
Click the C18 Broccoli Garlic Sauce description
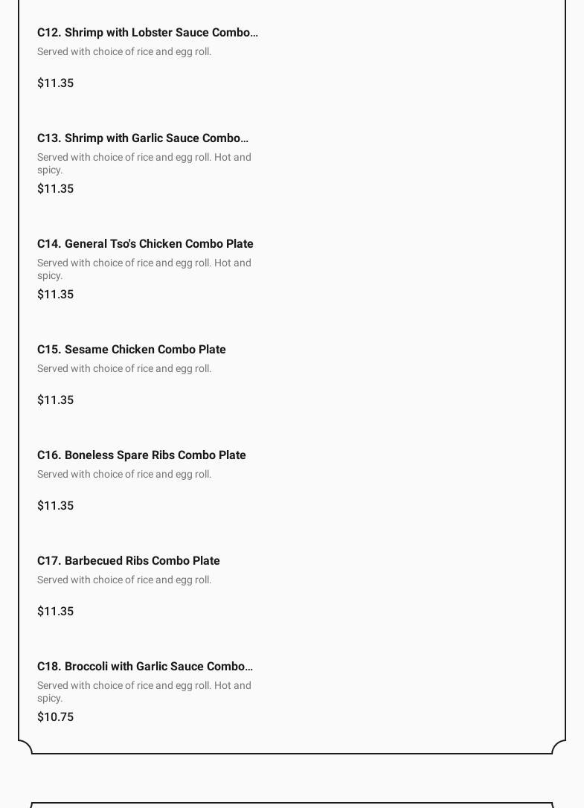coord(144,692)
